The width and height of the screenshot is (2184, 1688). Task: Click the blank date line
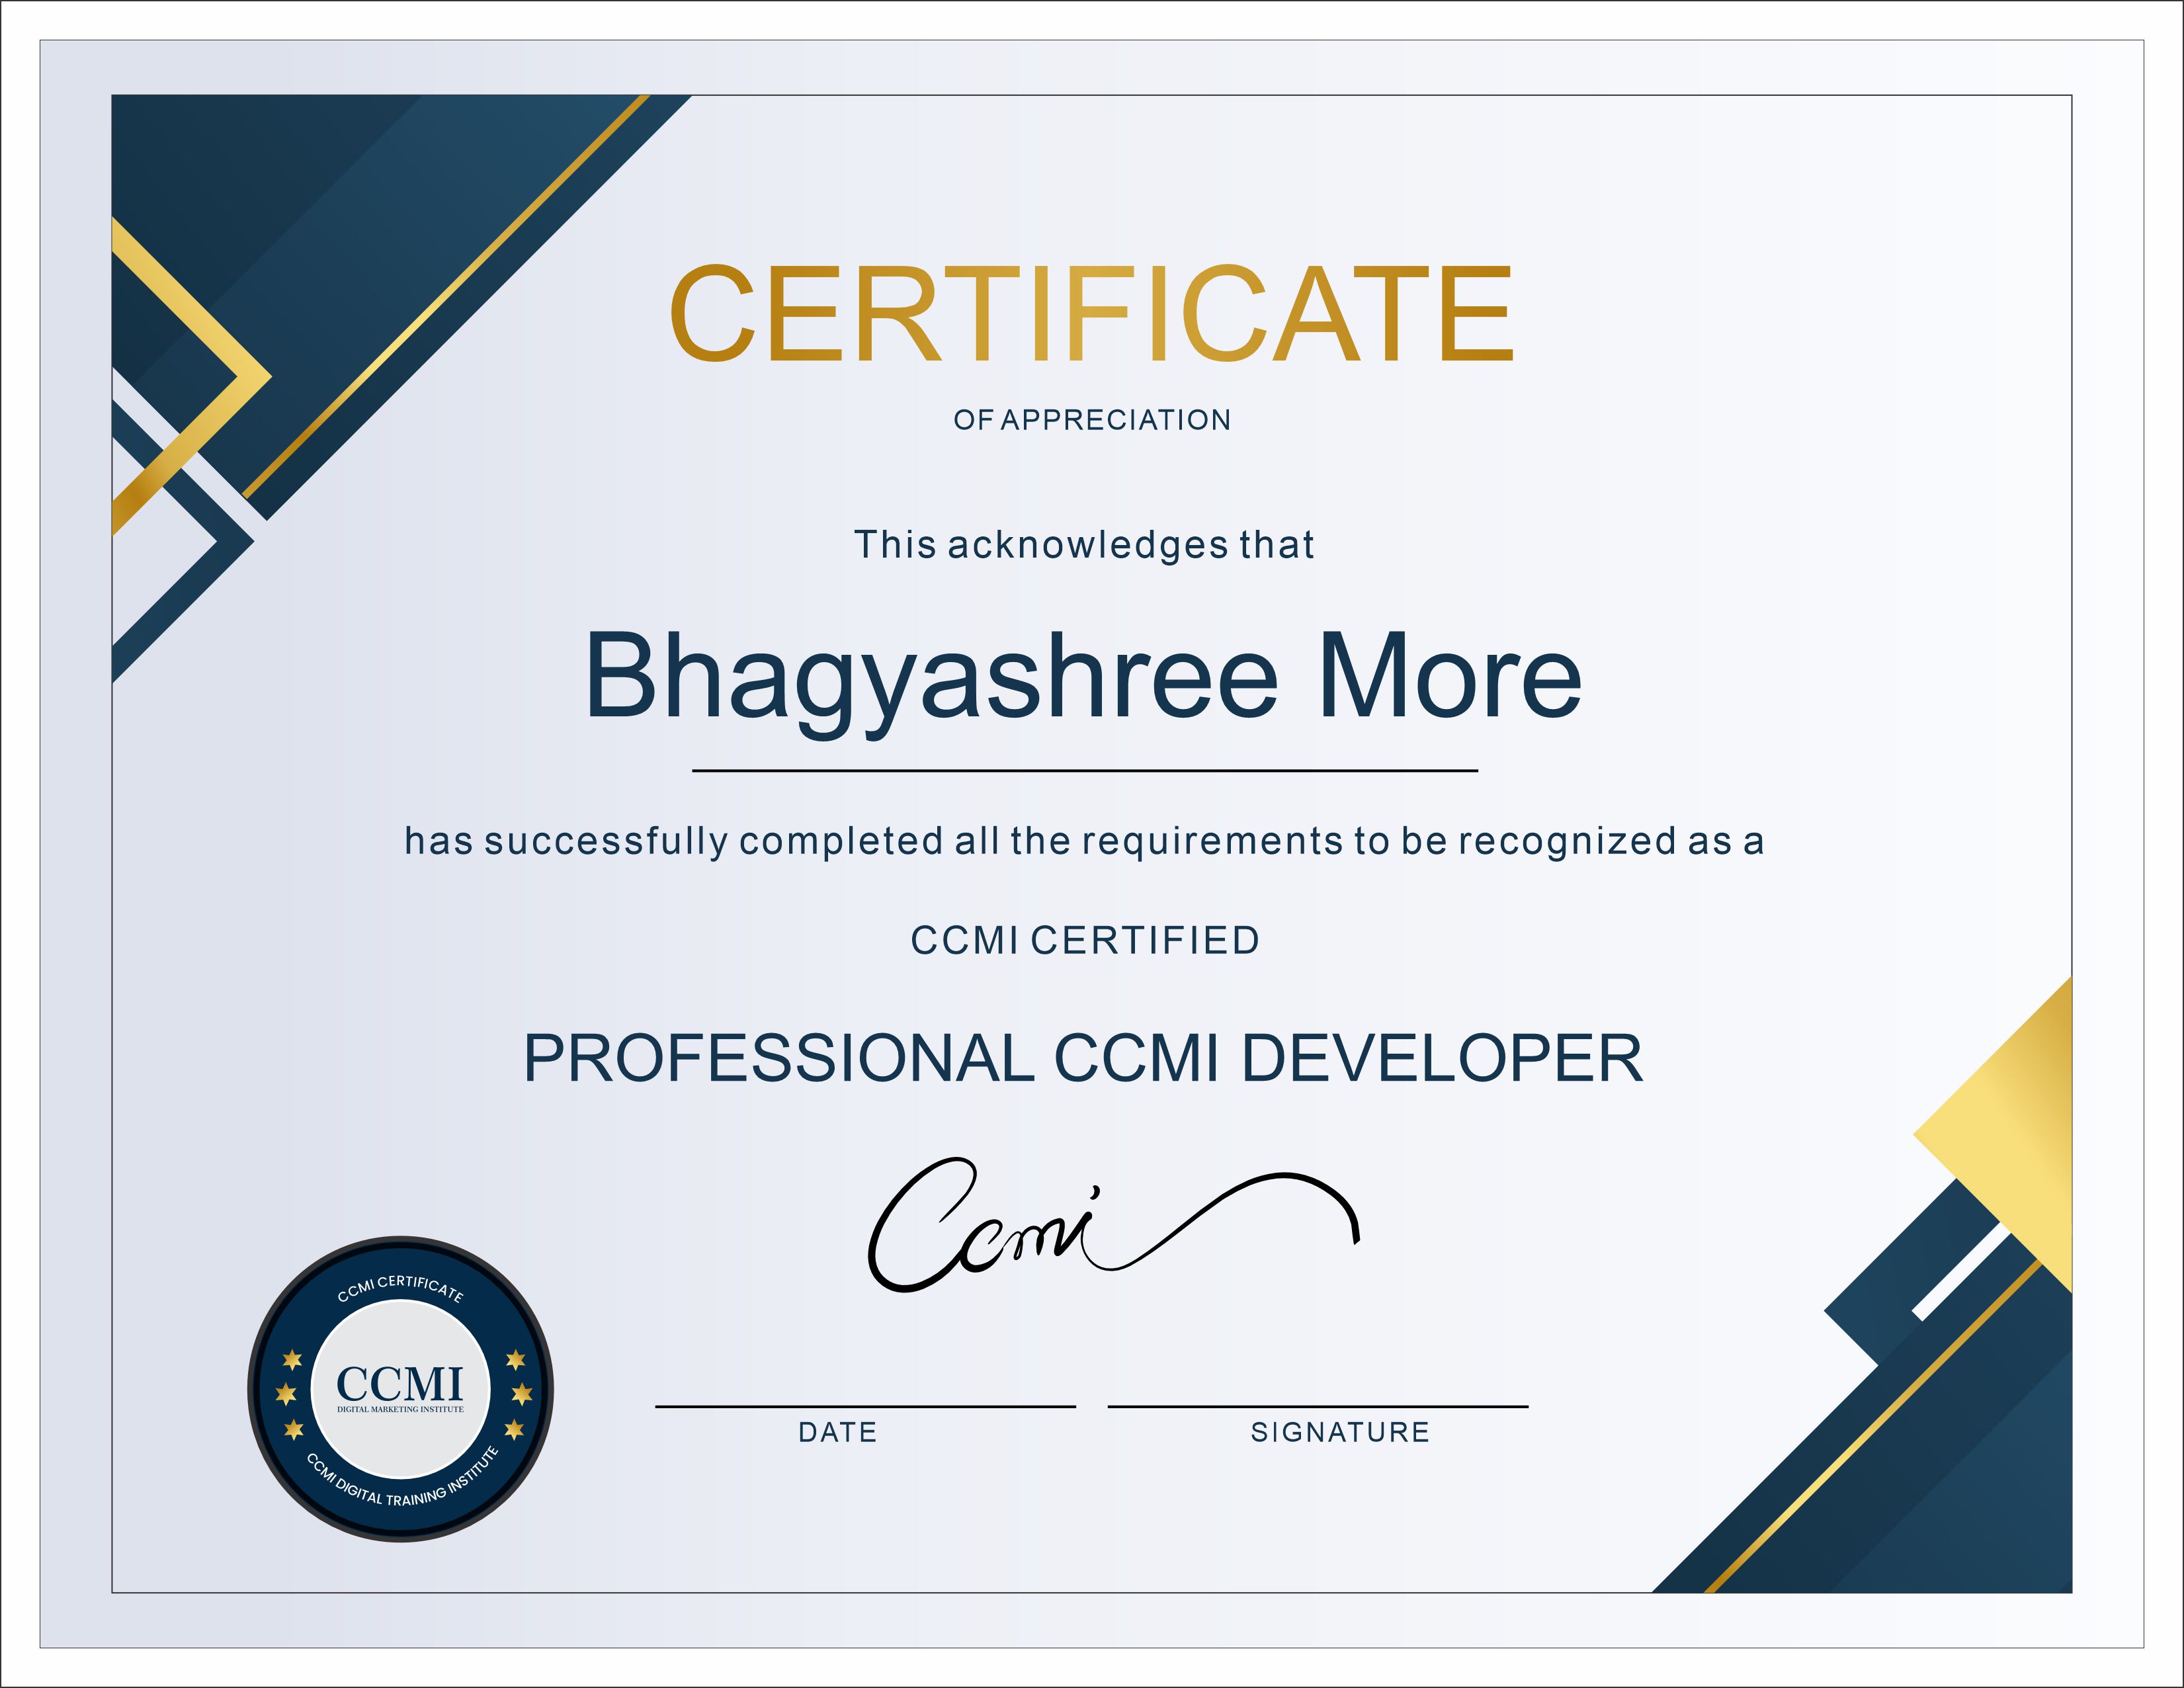pos(865,1406)
